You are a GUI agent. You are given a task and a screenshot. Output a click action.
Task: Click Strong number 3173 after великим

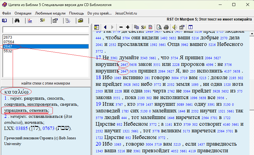coord(186,131)
